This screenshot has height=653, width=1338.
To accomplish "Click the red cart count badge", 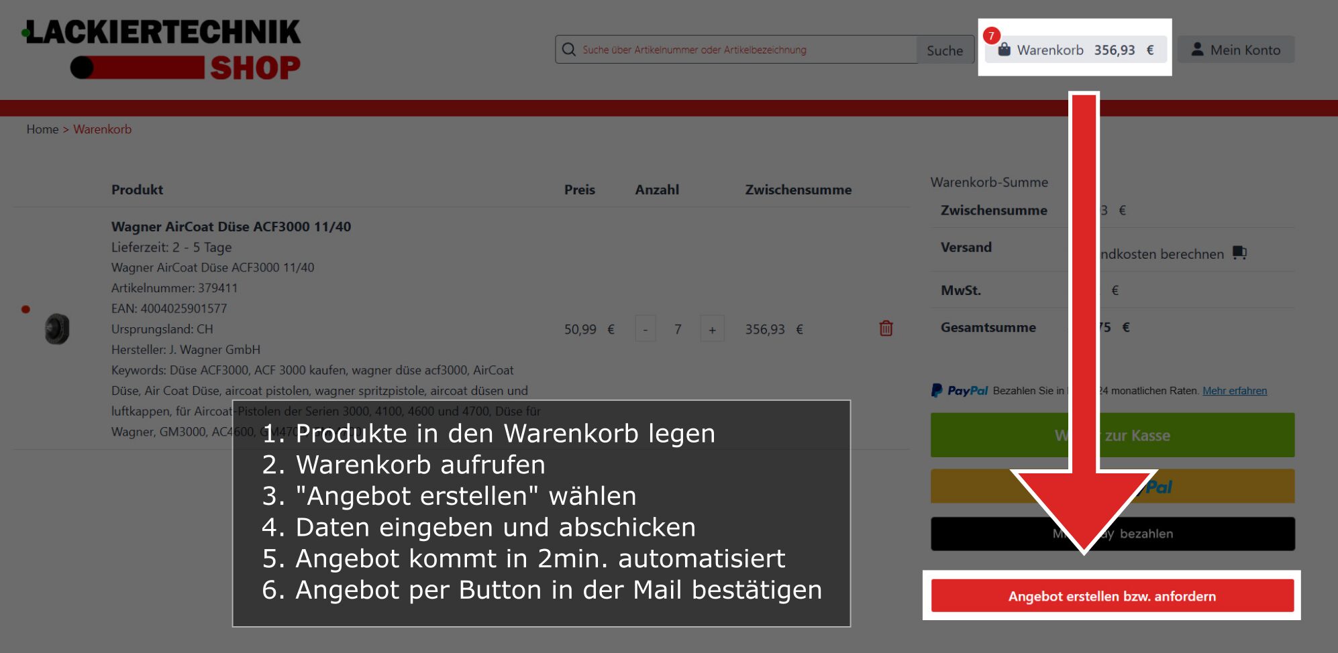I will (991, 36).
